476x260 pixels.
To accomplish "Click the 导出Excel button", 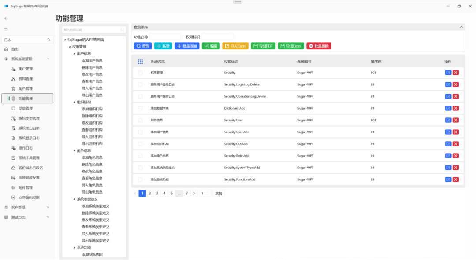I will (291, 46).
